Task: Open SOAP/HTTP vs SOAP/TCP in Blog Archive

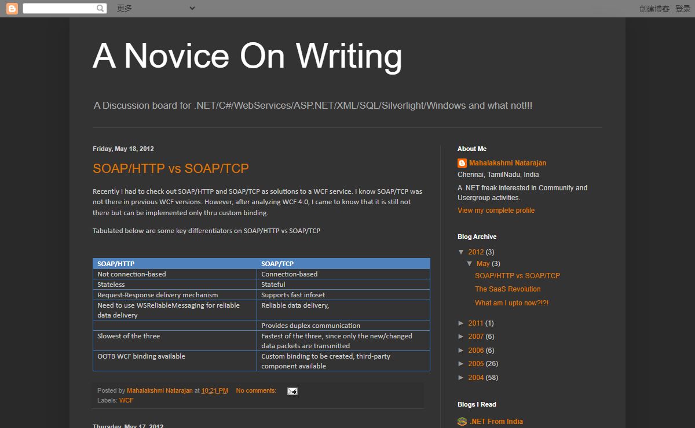Action: pyautogui.click(x=517, y=276)
